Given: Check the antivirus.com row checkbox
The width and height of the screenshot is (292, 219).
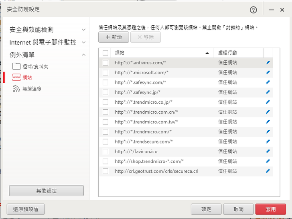Looking at the screenshot, I should coord(105,63).
